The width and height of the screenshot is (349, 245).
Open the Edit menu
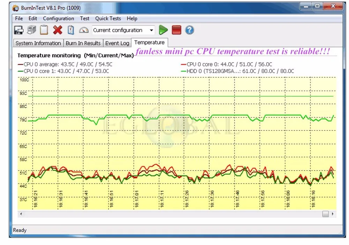click(33, 19)
